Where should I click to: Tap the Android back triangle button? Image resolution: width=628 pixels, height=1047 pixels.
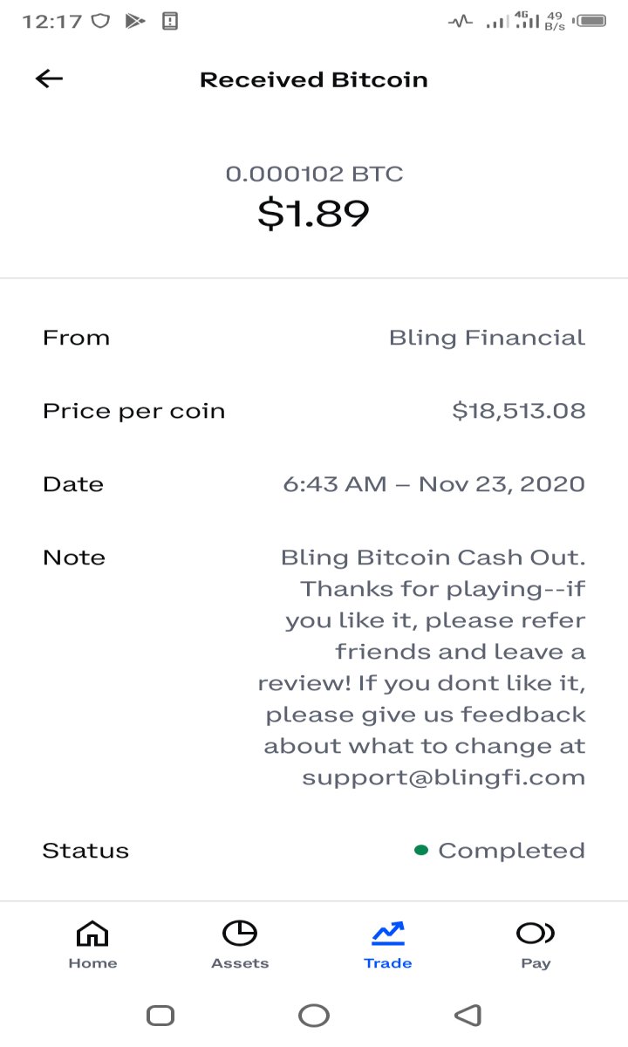pos(468,1015)
